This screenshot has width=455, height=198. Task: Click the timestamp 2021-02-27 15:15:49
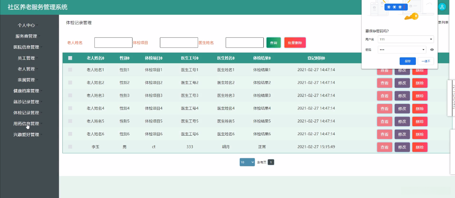pos(316,147)
